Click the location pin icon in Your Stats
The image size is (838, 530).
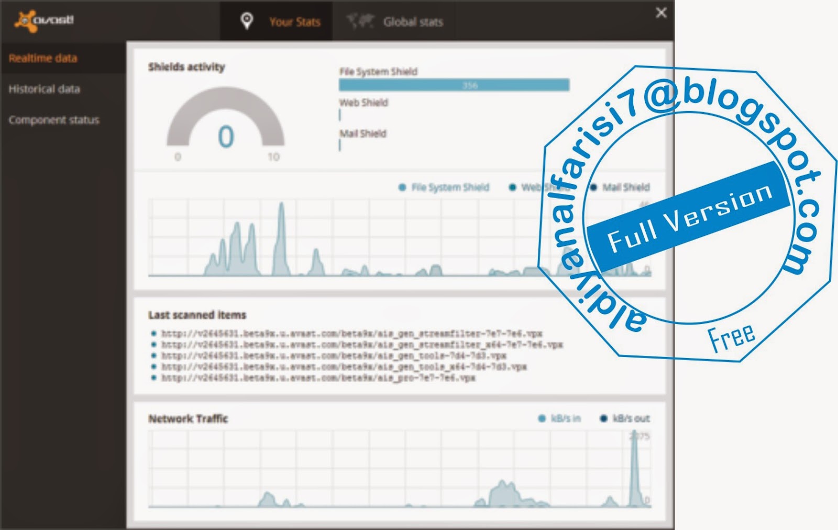247,21
